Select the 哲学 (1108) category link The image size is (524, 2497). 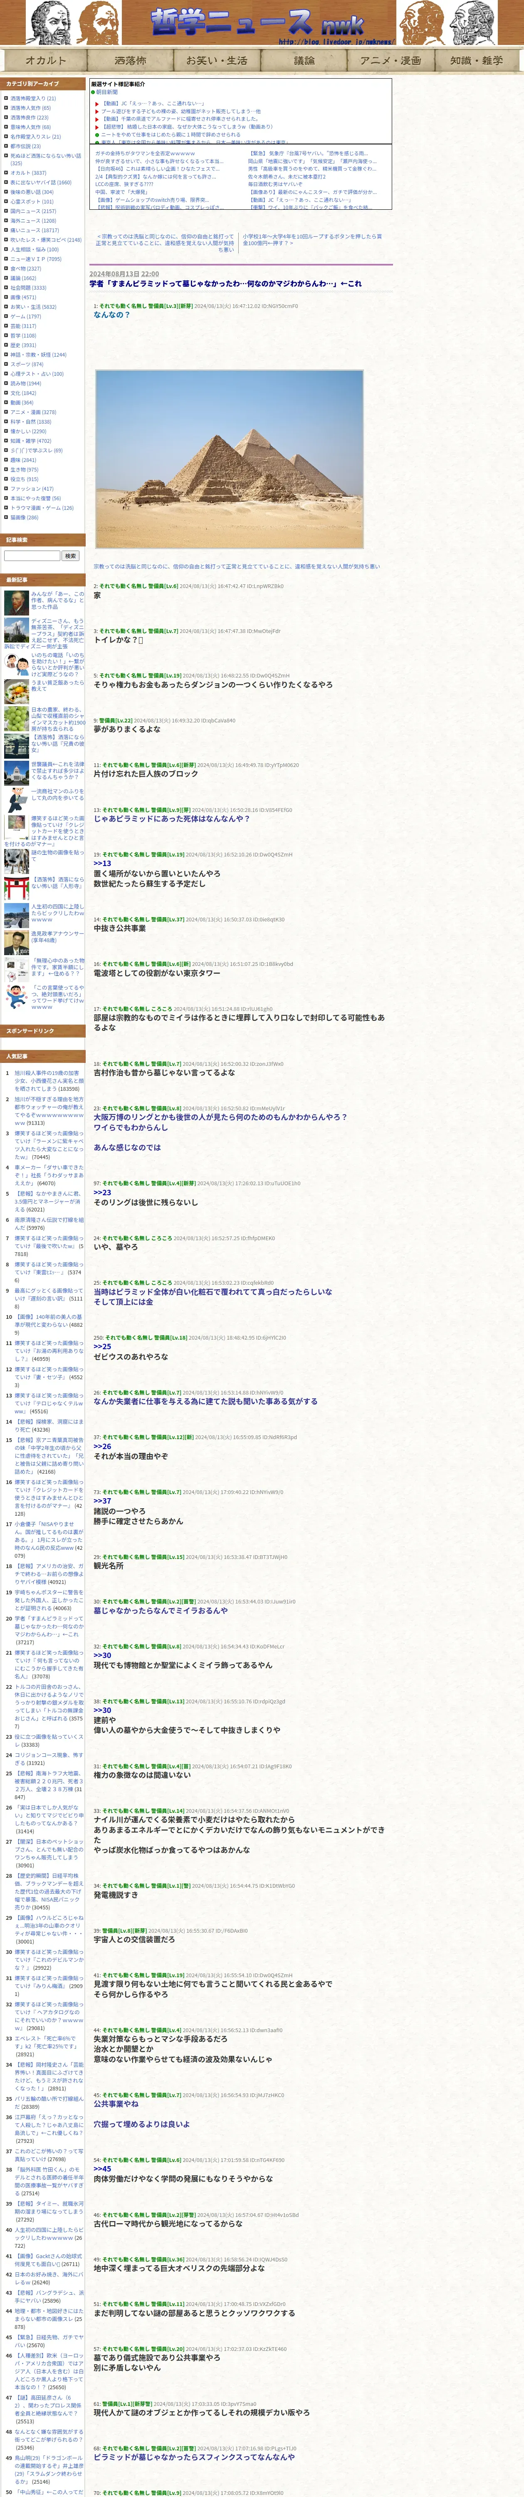23,335
